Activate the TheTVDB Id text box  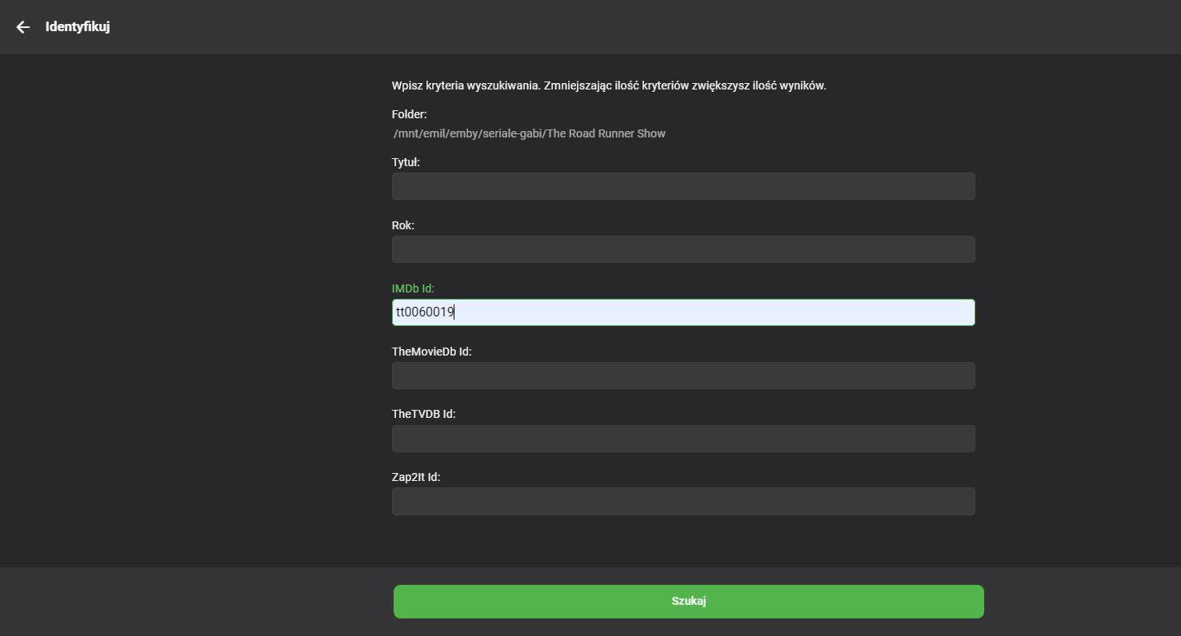click(x=683, y=439)
